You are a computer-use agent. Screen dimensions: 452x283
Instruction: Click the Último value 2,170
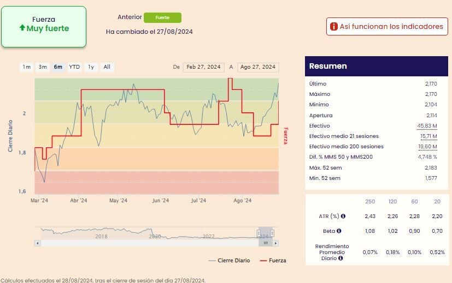point(431,83)
